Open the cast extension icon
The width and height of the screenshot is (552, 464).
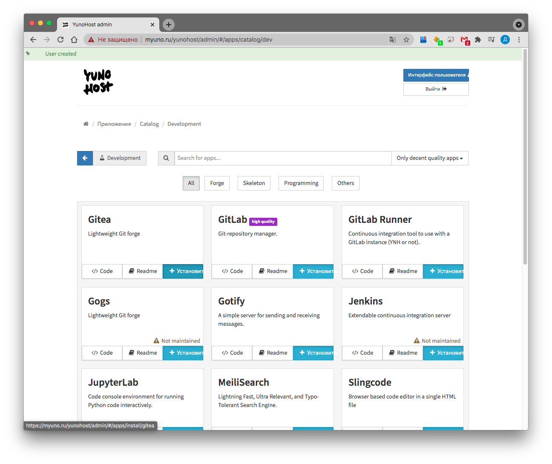(x=451, y=40)
